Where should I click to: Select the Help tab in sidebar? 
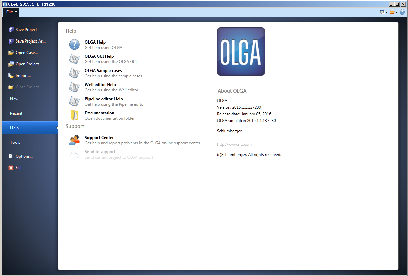[30, 128]
